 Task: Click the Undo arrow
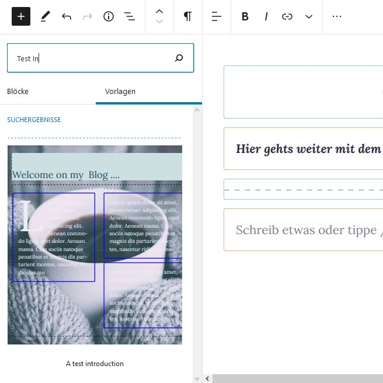click(67, 16)
